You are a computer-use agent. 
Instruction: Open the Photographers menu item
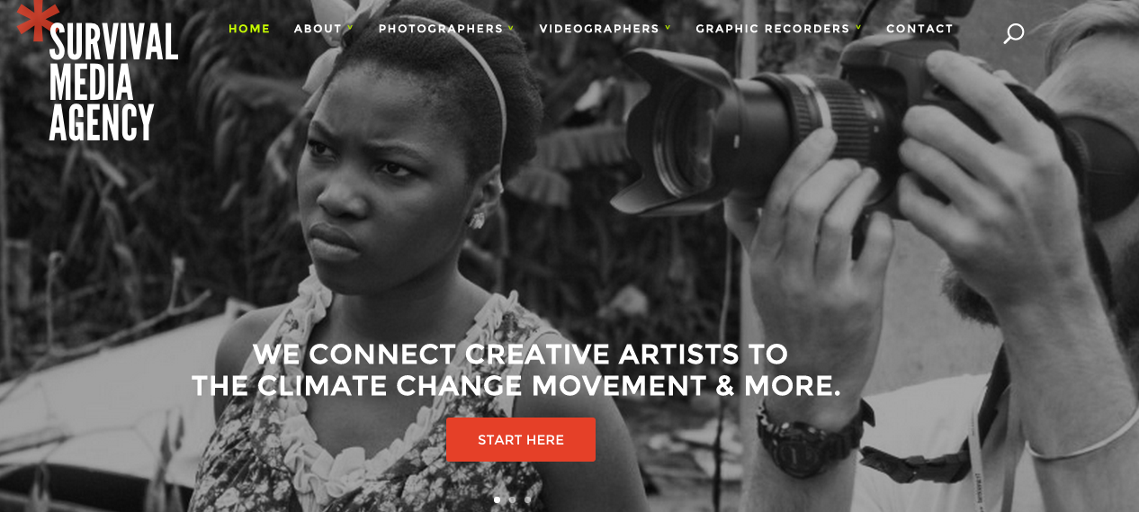tap(441, 29)
